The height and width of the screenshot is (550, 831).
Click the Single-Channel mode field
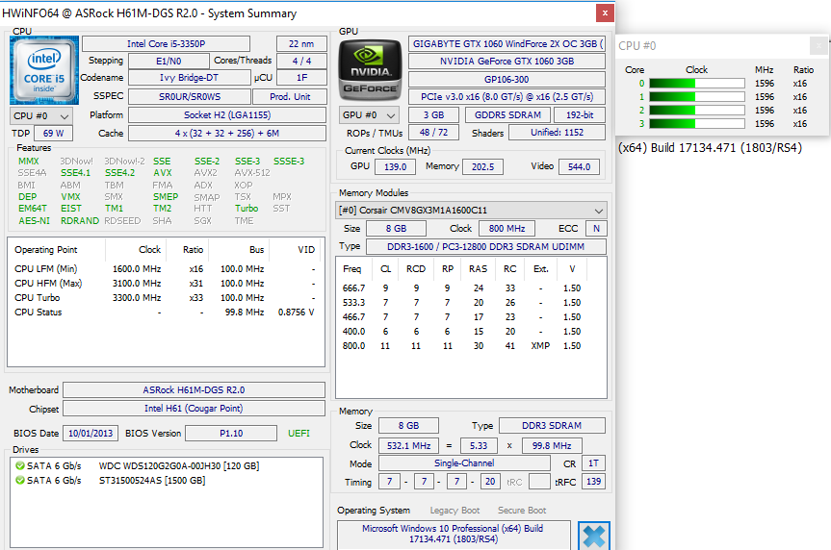pyautogui.click(x=464, y=463)
